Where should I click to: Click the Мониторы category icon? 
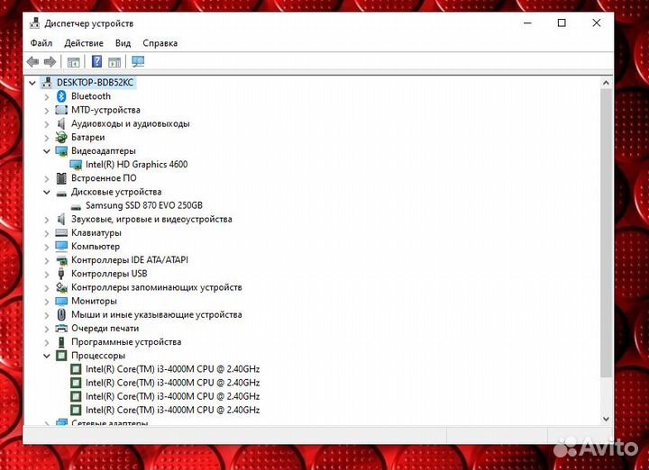click(61, 301)
